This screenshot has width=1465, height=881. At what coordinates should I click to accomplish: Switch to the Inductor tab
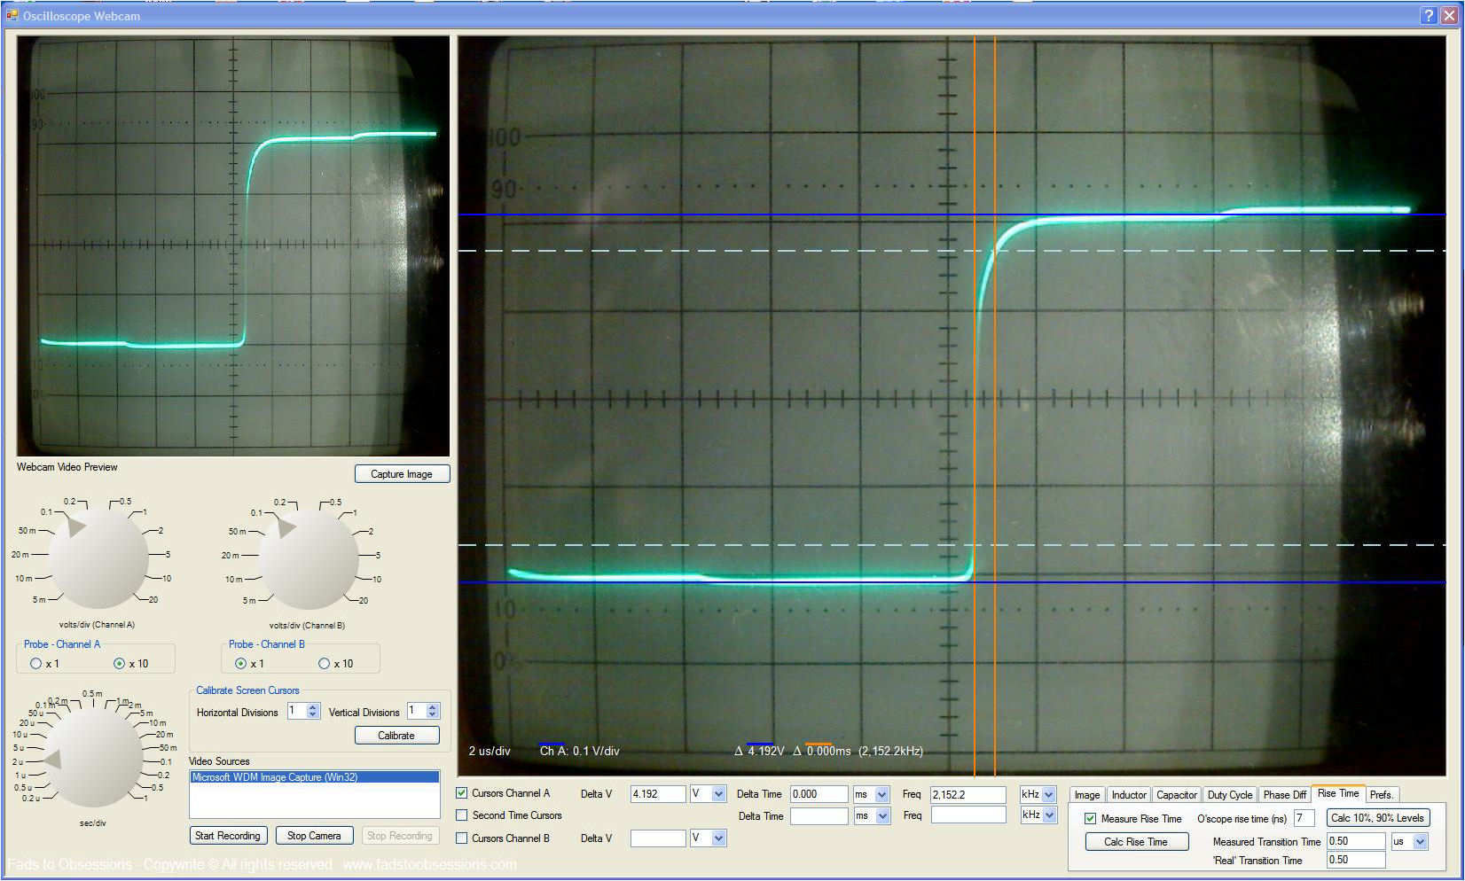coord(1129,795)
